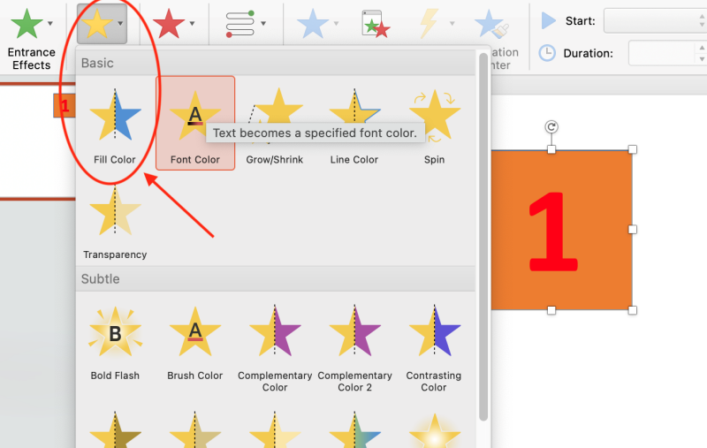Select the Transparency emphasis effect

115,222
